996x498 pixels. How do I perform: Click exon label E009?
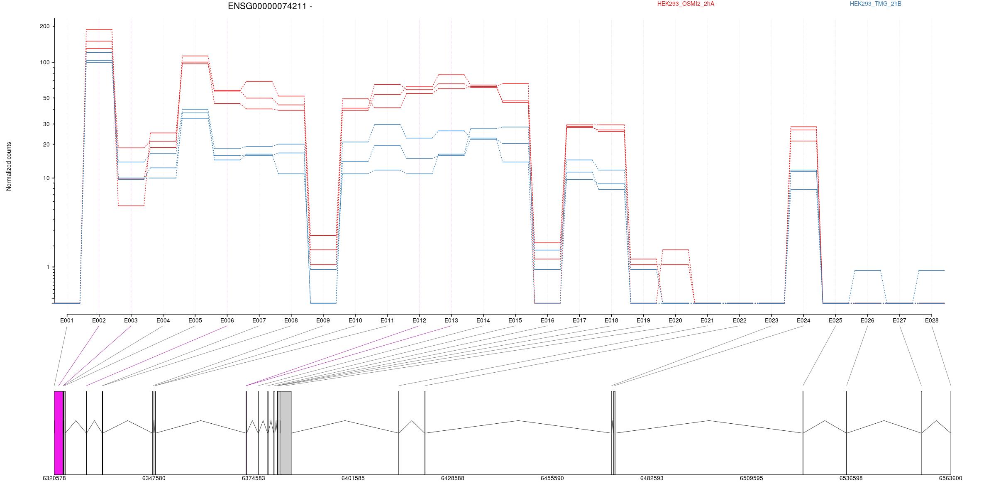click(323, 320)
